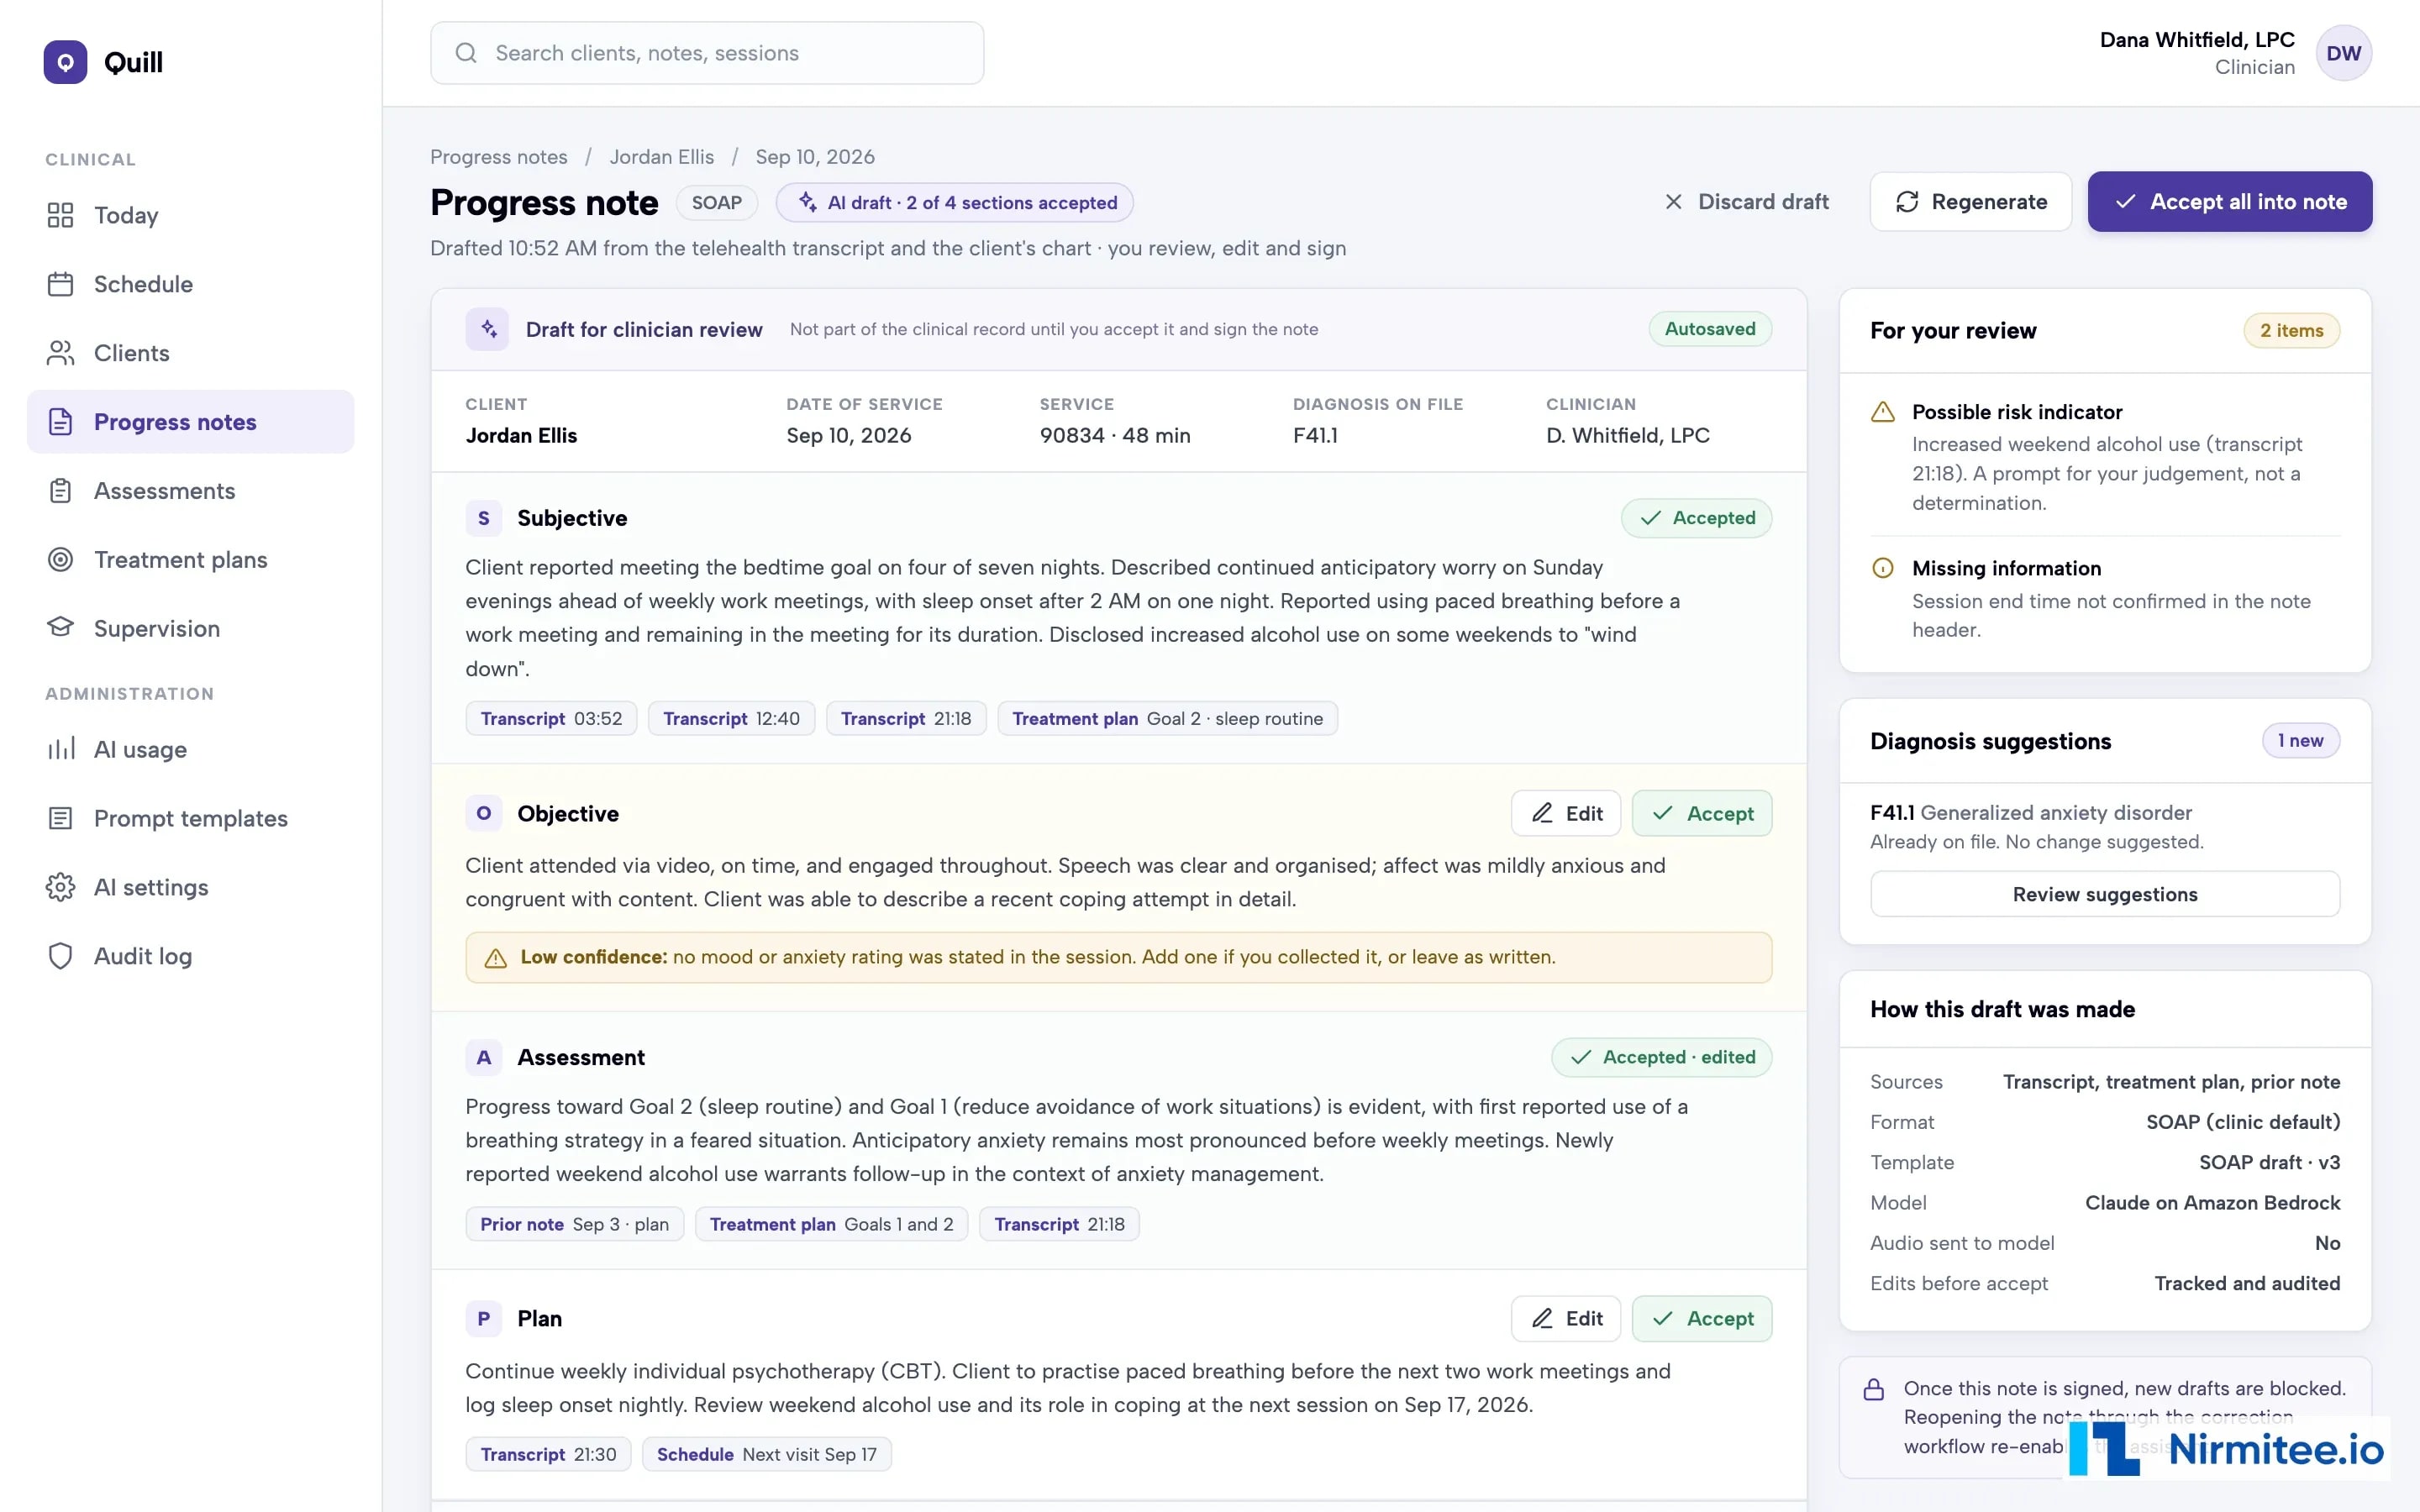2420x1512 pixels.
Task: Click the Progress notes breadcrumb link
Action: click(499, 157)
